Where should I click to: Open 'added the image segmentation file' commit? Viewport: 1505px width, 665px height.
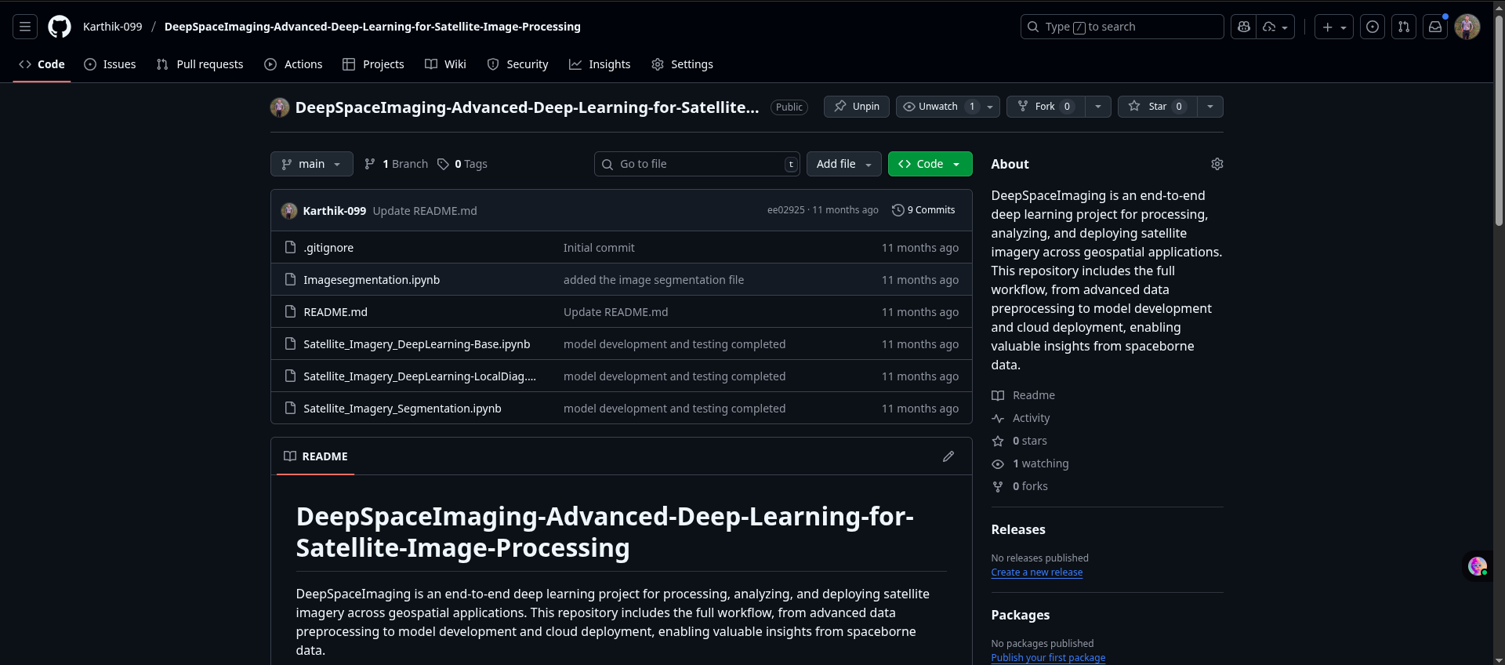pyautogui.click(x=654, y=280)
